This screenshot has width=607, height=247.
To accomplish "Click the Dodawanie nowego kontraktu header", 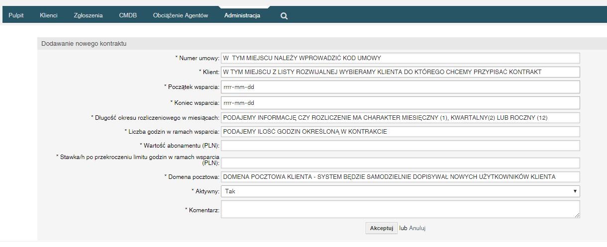I will (x=84, y=44).
